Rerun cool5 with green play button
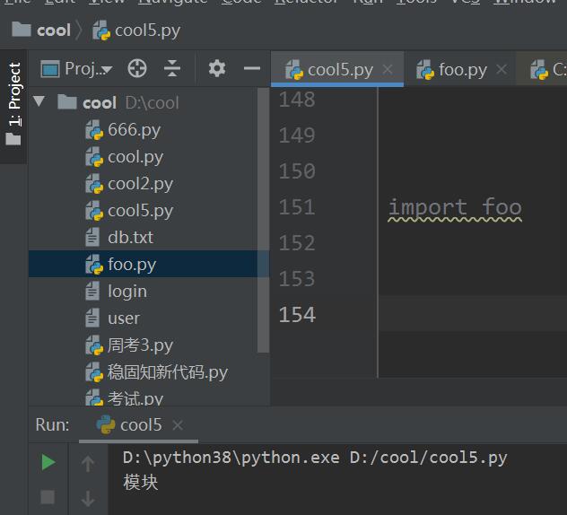This screenshot has height=515, width=567. 48,462
